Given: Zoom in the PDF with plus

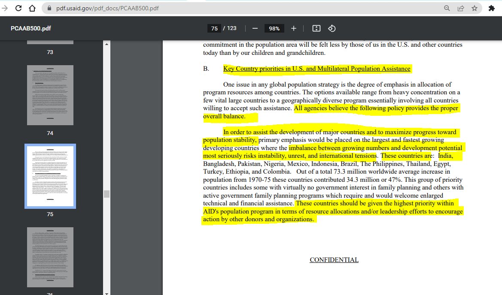Looking at the screenshot, I should [294, 28].
